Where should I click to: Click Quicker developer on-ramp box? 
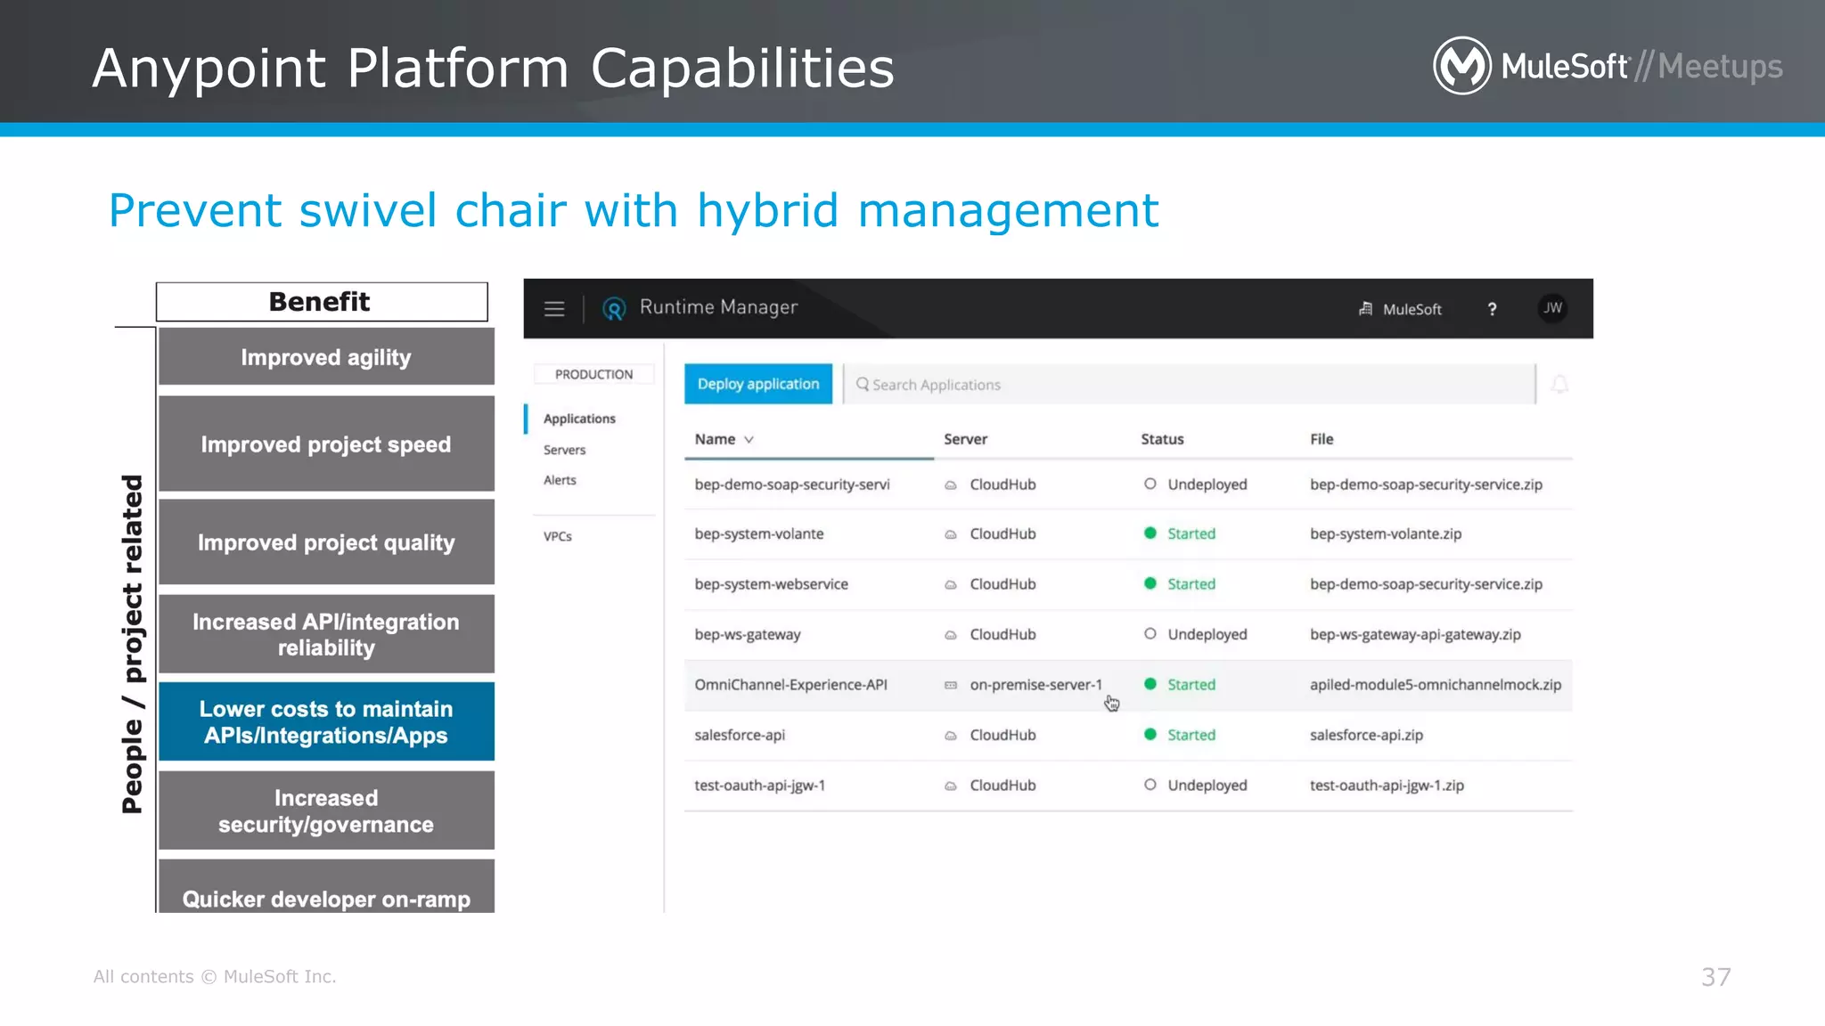tap(326, 886)
